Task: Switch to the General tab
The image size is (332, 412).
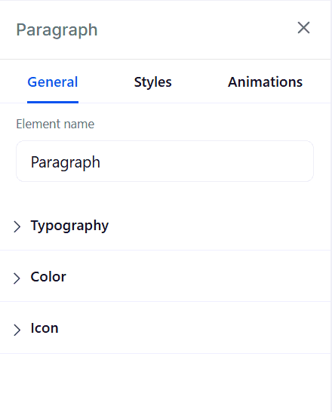Action: click(x=53, y=82)
